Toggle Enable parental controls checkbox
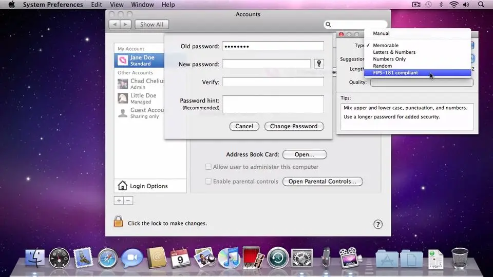 click(208, 181)
